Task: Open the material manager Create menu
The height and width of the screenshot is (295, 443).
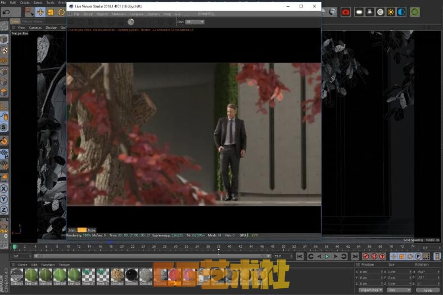Action: 22,265
